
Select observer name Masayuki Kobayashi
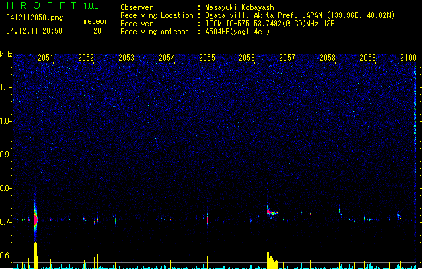click(x=241, y=7)
